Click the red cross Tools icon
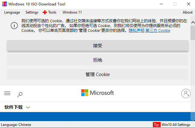The width and height of the screenshot is (195, 128). tap(45, 12)
